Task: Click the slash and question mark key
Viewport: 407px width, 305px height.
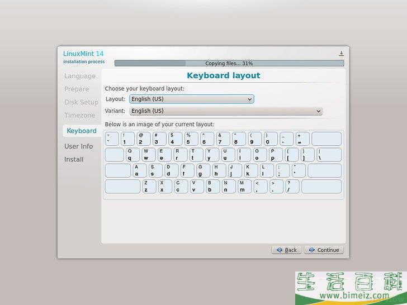Action: coord(292,186)
